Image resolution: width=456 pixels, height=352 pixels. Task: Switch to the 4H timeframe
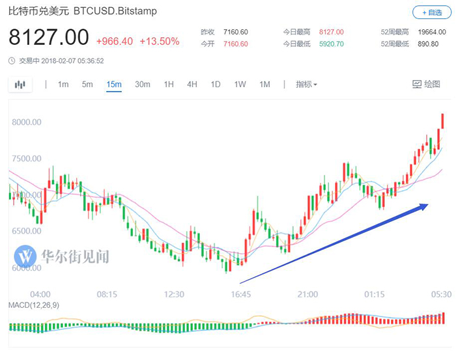[x=192, y=85]
